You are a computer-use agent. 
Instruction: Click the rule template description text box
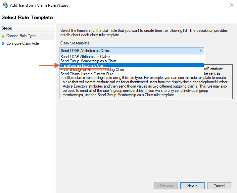pos(146,82)
